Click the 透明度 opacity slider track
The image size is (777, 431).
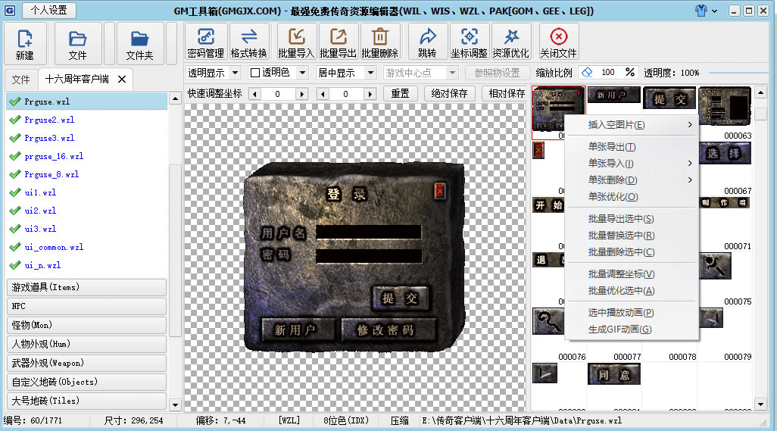(738, 73)
